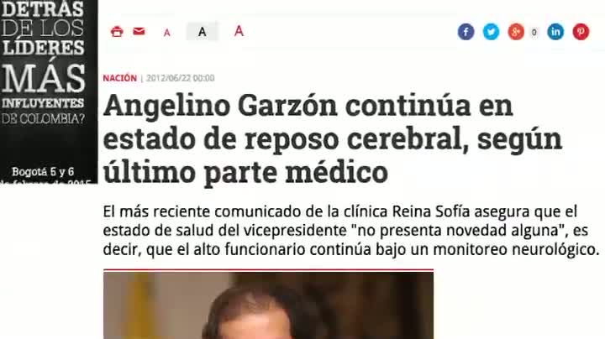Share the article on LinkedIn
Screen dimensions: 605x339
555,32
